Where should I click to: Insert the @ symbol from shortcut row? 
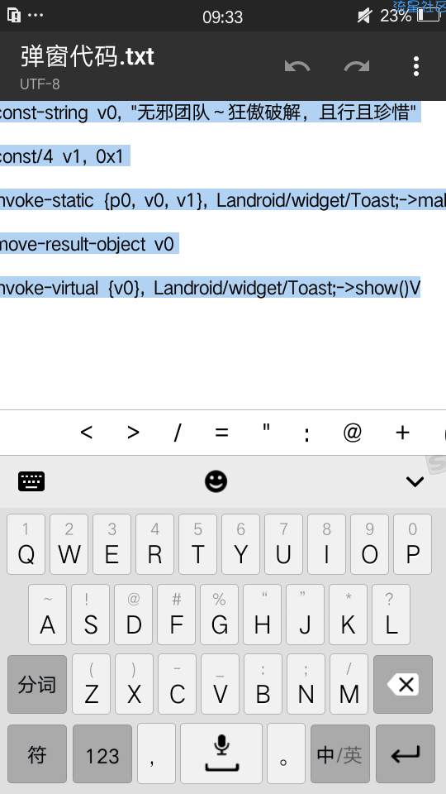(x=352, y=433)
